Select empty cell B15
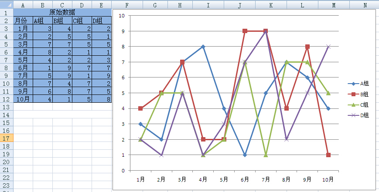The width and height of the screenshot is (379, 192). point(43,122)
